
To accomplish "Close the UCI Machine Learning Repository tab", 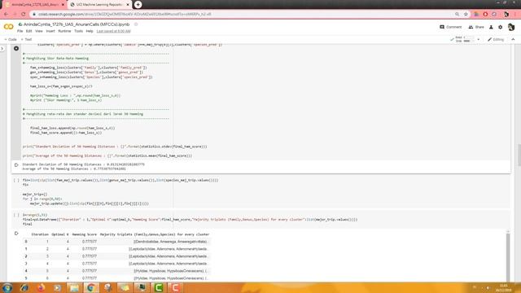I will [128, 5].
